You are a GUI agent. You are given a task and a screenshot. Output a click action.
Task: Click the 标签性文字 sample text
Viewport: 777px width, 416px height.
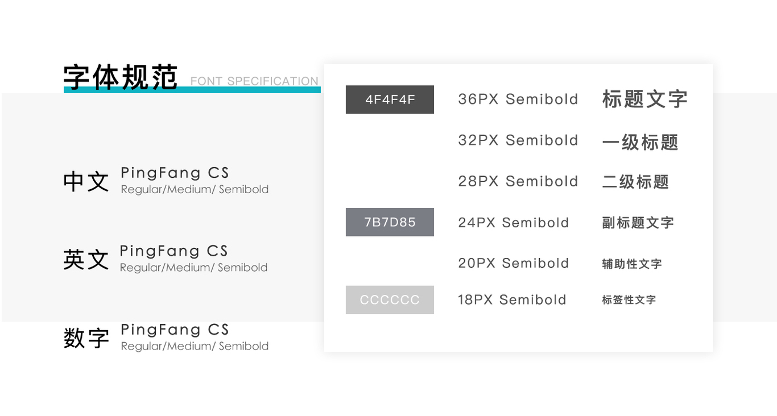(629, 299)
